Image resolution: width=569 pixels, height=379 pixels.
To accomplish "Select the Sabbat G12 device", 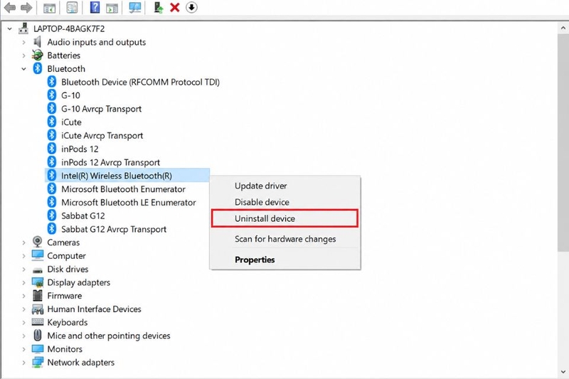I will (83, 215).
